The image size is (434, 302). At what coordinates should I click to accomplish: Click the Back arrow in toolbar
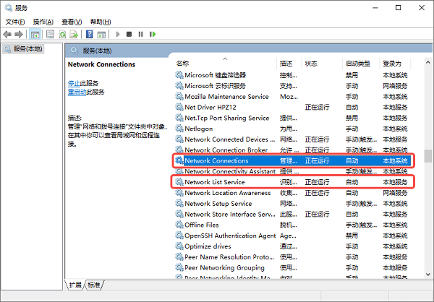click(x=8, y=34)
